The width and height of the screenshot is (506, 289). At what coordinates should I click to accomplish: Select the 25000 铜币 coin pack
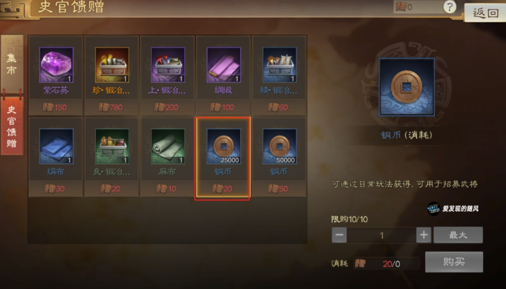223,158
